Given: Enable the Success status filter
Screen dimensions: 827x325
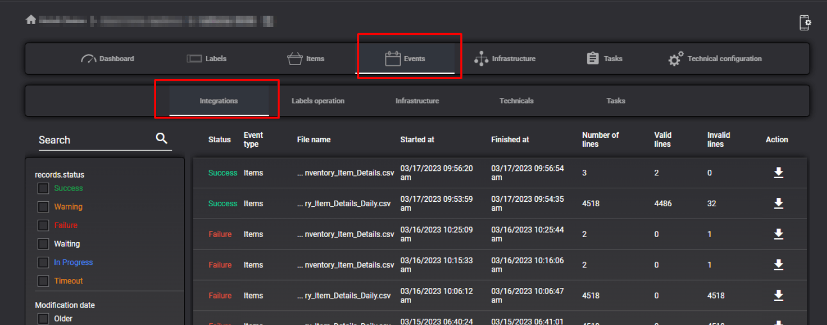Looking at the screenshot, I should pos(43,188).
